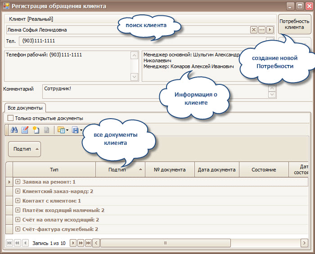
Task: Sort by the '№ документа' column header
Action: [170, 170]
